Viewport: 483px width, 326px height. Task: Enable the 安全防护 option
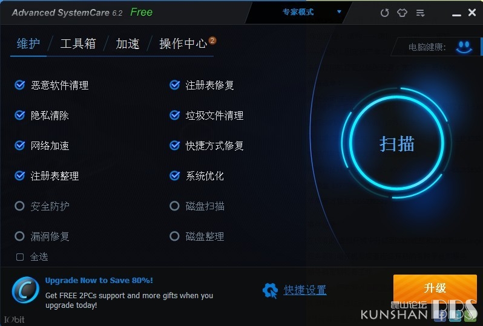pyautogui.click(x=20, y=206)
